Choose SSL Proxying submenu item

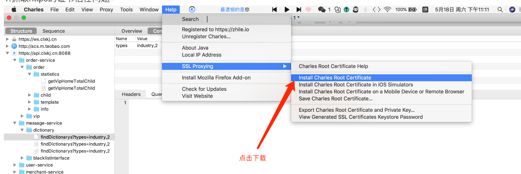[226, 66]
